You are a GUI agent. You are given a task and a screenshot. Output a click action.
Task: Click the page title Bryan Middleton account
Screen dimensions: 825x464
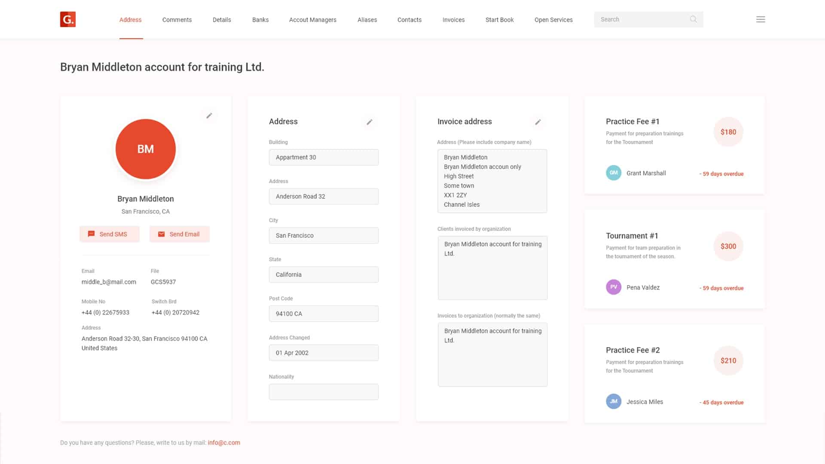tap(162, 67)
